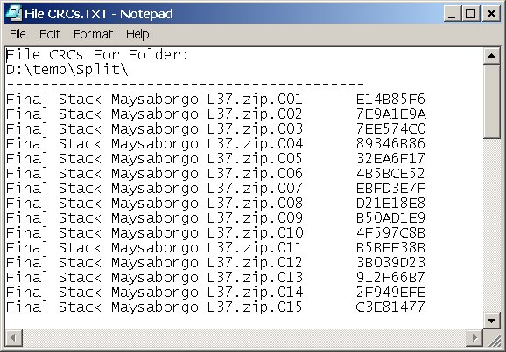The height and width of the screenshot is (352, 506).
Task: Click the vertical scrollbar up arrow
Action: tap(491, 56)
